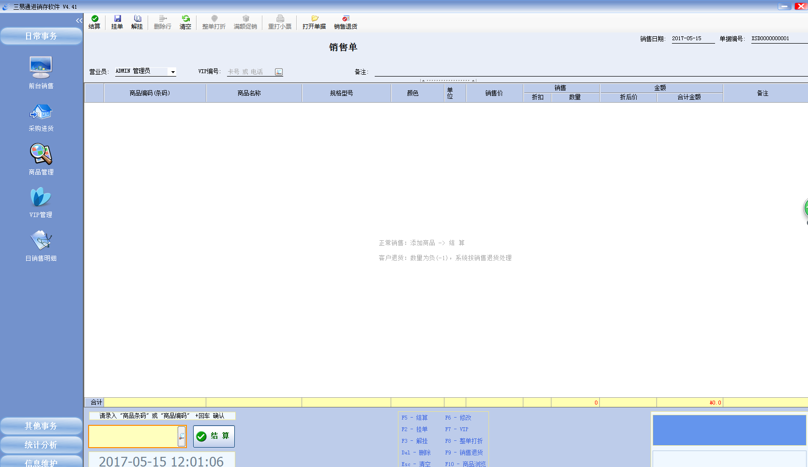Switch to the 其他事务 section
808x467 pixels.
pyautogui.click(x=41, y=426)
